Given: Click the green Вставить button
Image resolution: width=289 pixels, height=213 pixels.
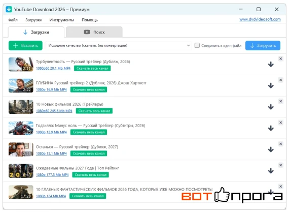Looking at the screenshot, I should coord(25,46).
